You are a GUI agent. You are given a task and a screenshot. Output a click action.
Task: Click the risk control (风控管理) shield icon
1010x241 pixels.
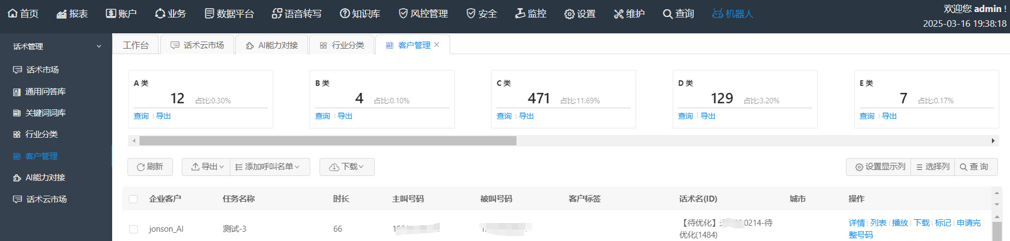click(403, 14)
